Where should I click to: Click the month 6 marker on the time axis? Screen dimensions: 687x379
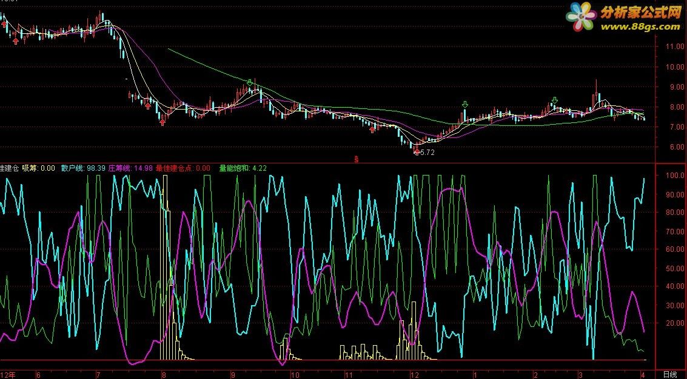(x=39, y=375)
